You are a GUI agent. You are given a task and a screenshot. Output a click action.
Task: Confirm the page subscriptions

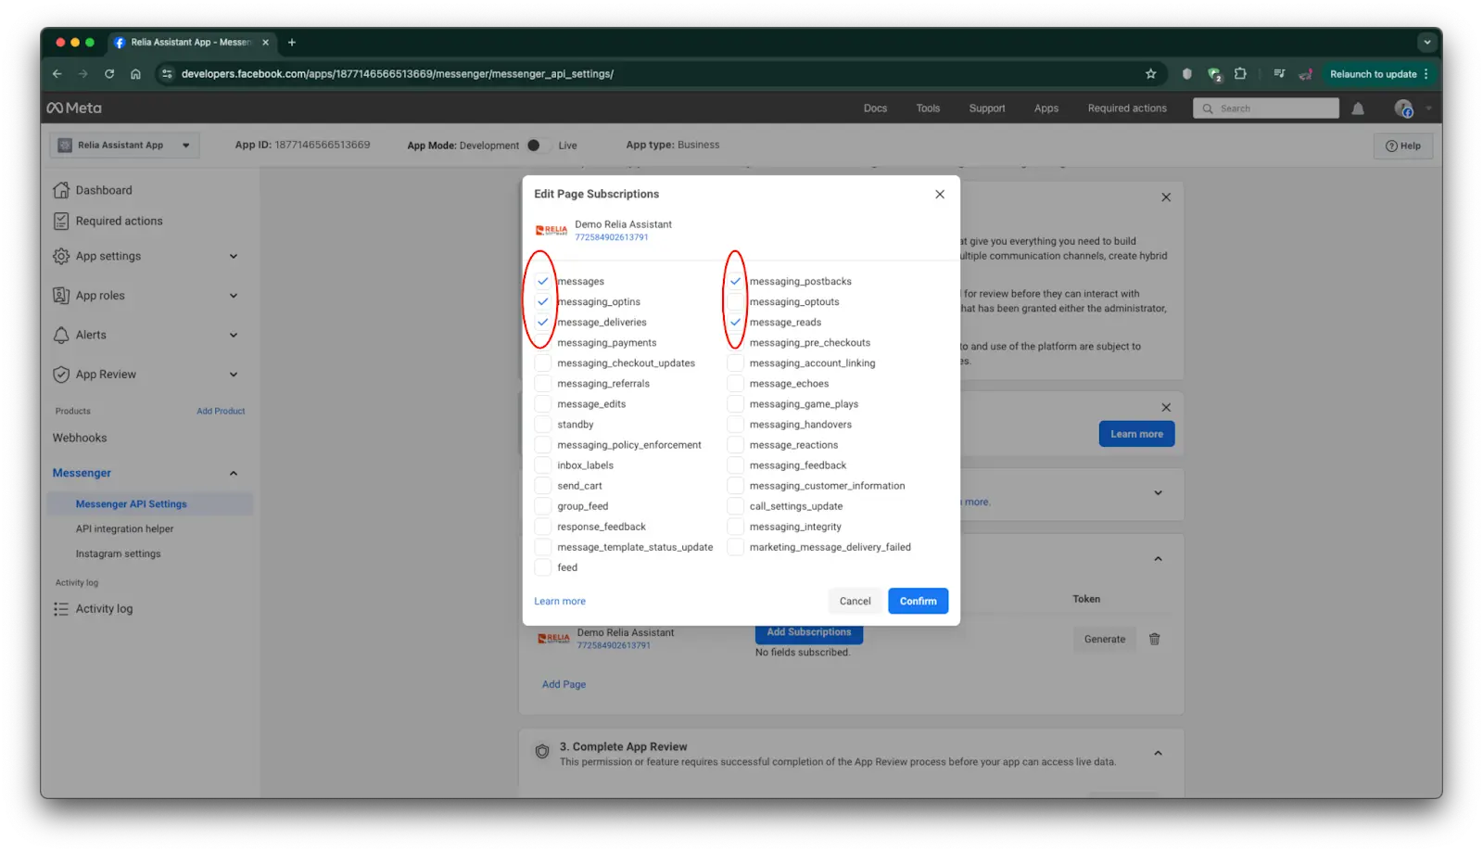click(x=917, y=600)
